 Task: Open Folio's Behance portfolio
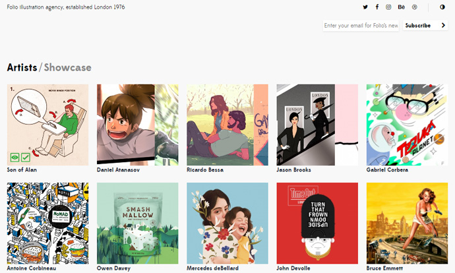pos(402,7)
